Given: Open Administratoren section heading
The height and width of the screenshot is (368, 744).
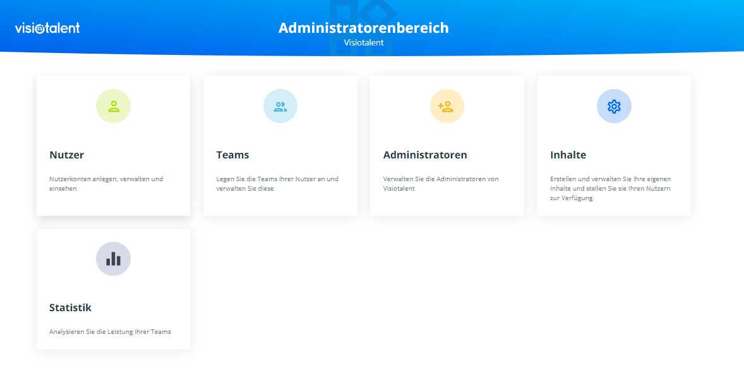Looking at the screenshot, I should coord(425,155).
